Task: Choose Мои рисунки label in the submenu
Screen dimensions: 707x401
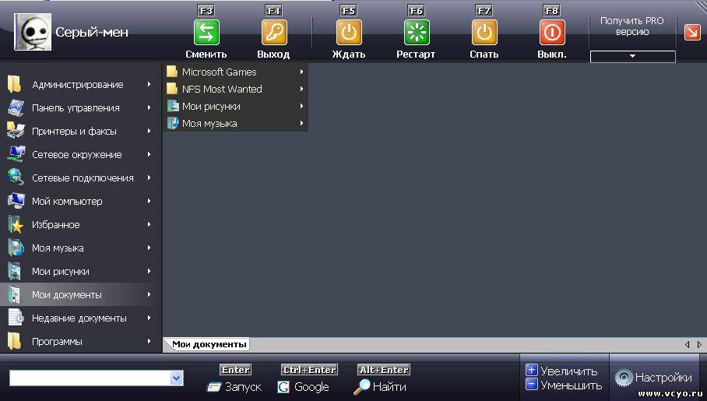Action: pyautogui.click(x=211, y=107)
